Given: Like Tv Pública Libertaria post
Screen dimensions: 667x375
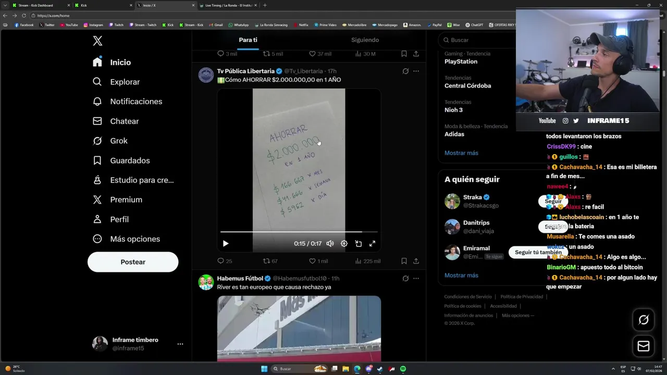Looking at the screenshot, I should [318, 261].
